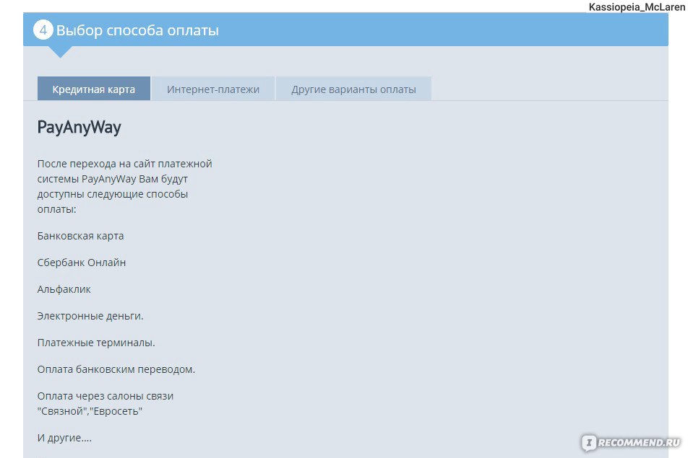Screen dimensions: 688x458
Task: Click the Платежные терминалы line
Action: click(96, 343)
